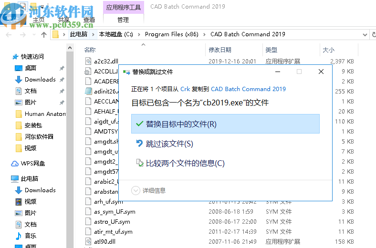Open Human Anatomy folder in sidebar
The image size is (376, 248).
45,114
